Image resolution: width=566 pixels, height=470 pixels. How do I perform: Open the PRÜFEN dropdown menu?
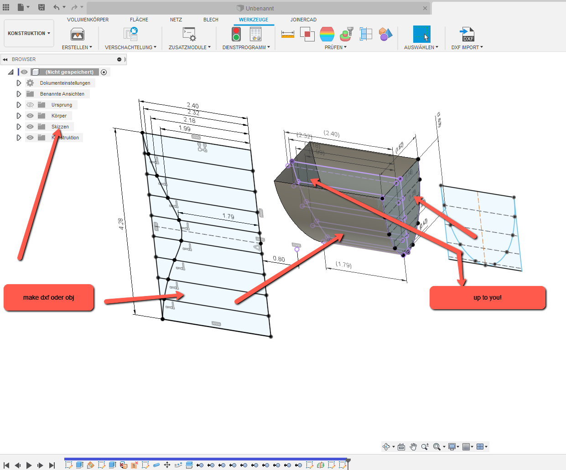(336, 47)
